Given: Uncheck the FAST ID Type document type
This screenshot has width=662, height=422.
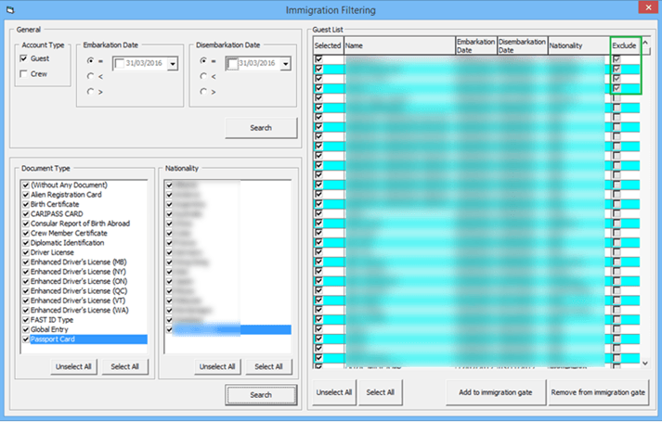Looking at the screenshot, I should coord(26,320).
